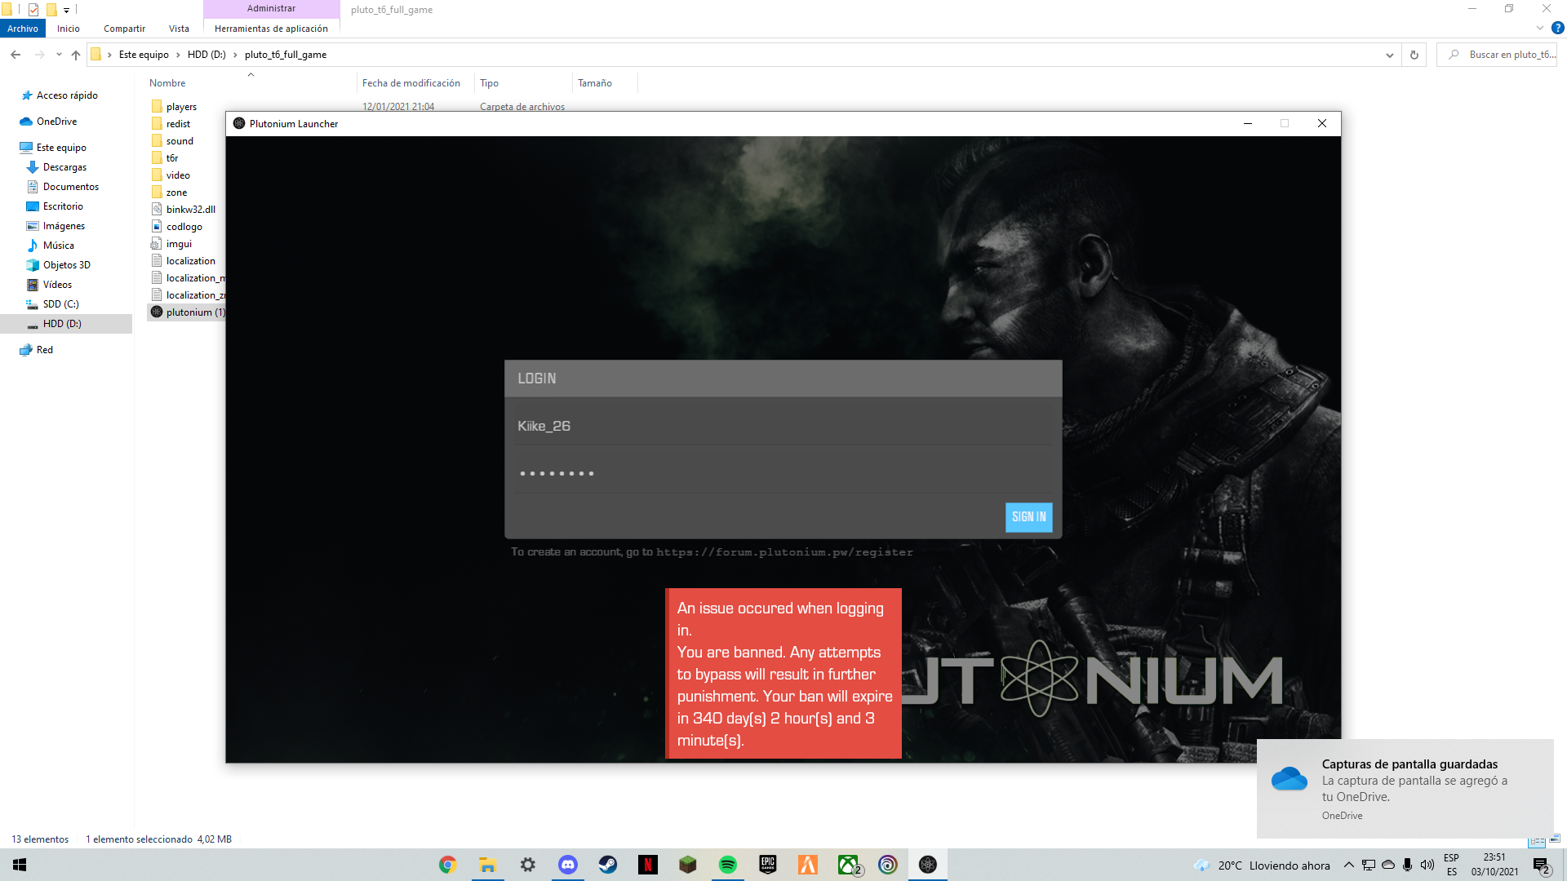Show hidden system tray icons
The width and height of the screenshot is (1567, 881).
(1348, 865)
